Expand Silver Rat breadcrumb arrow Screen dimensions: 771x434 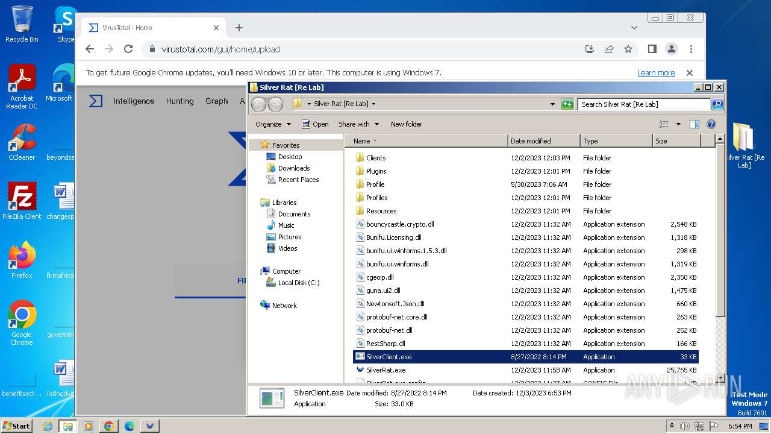click(373, 104)
